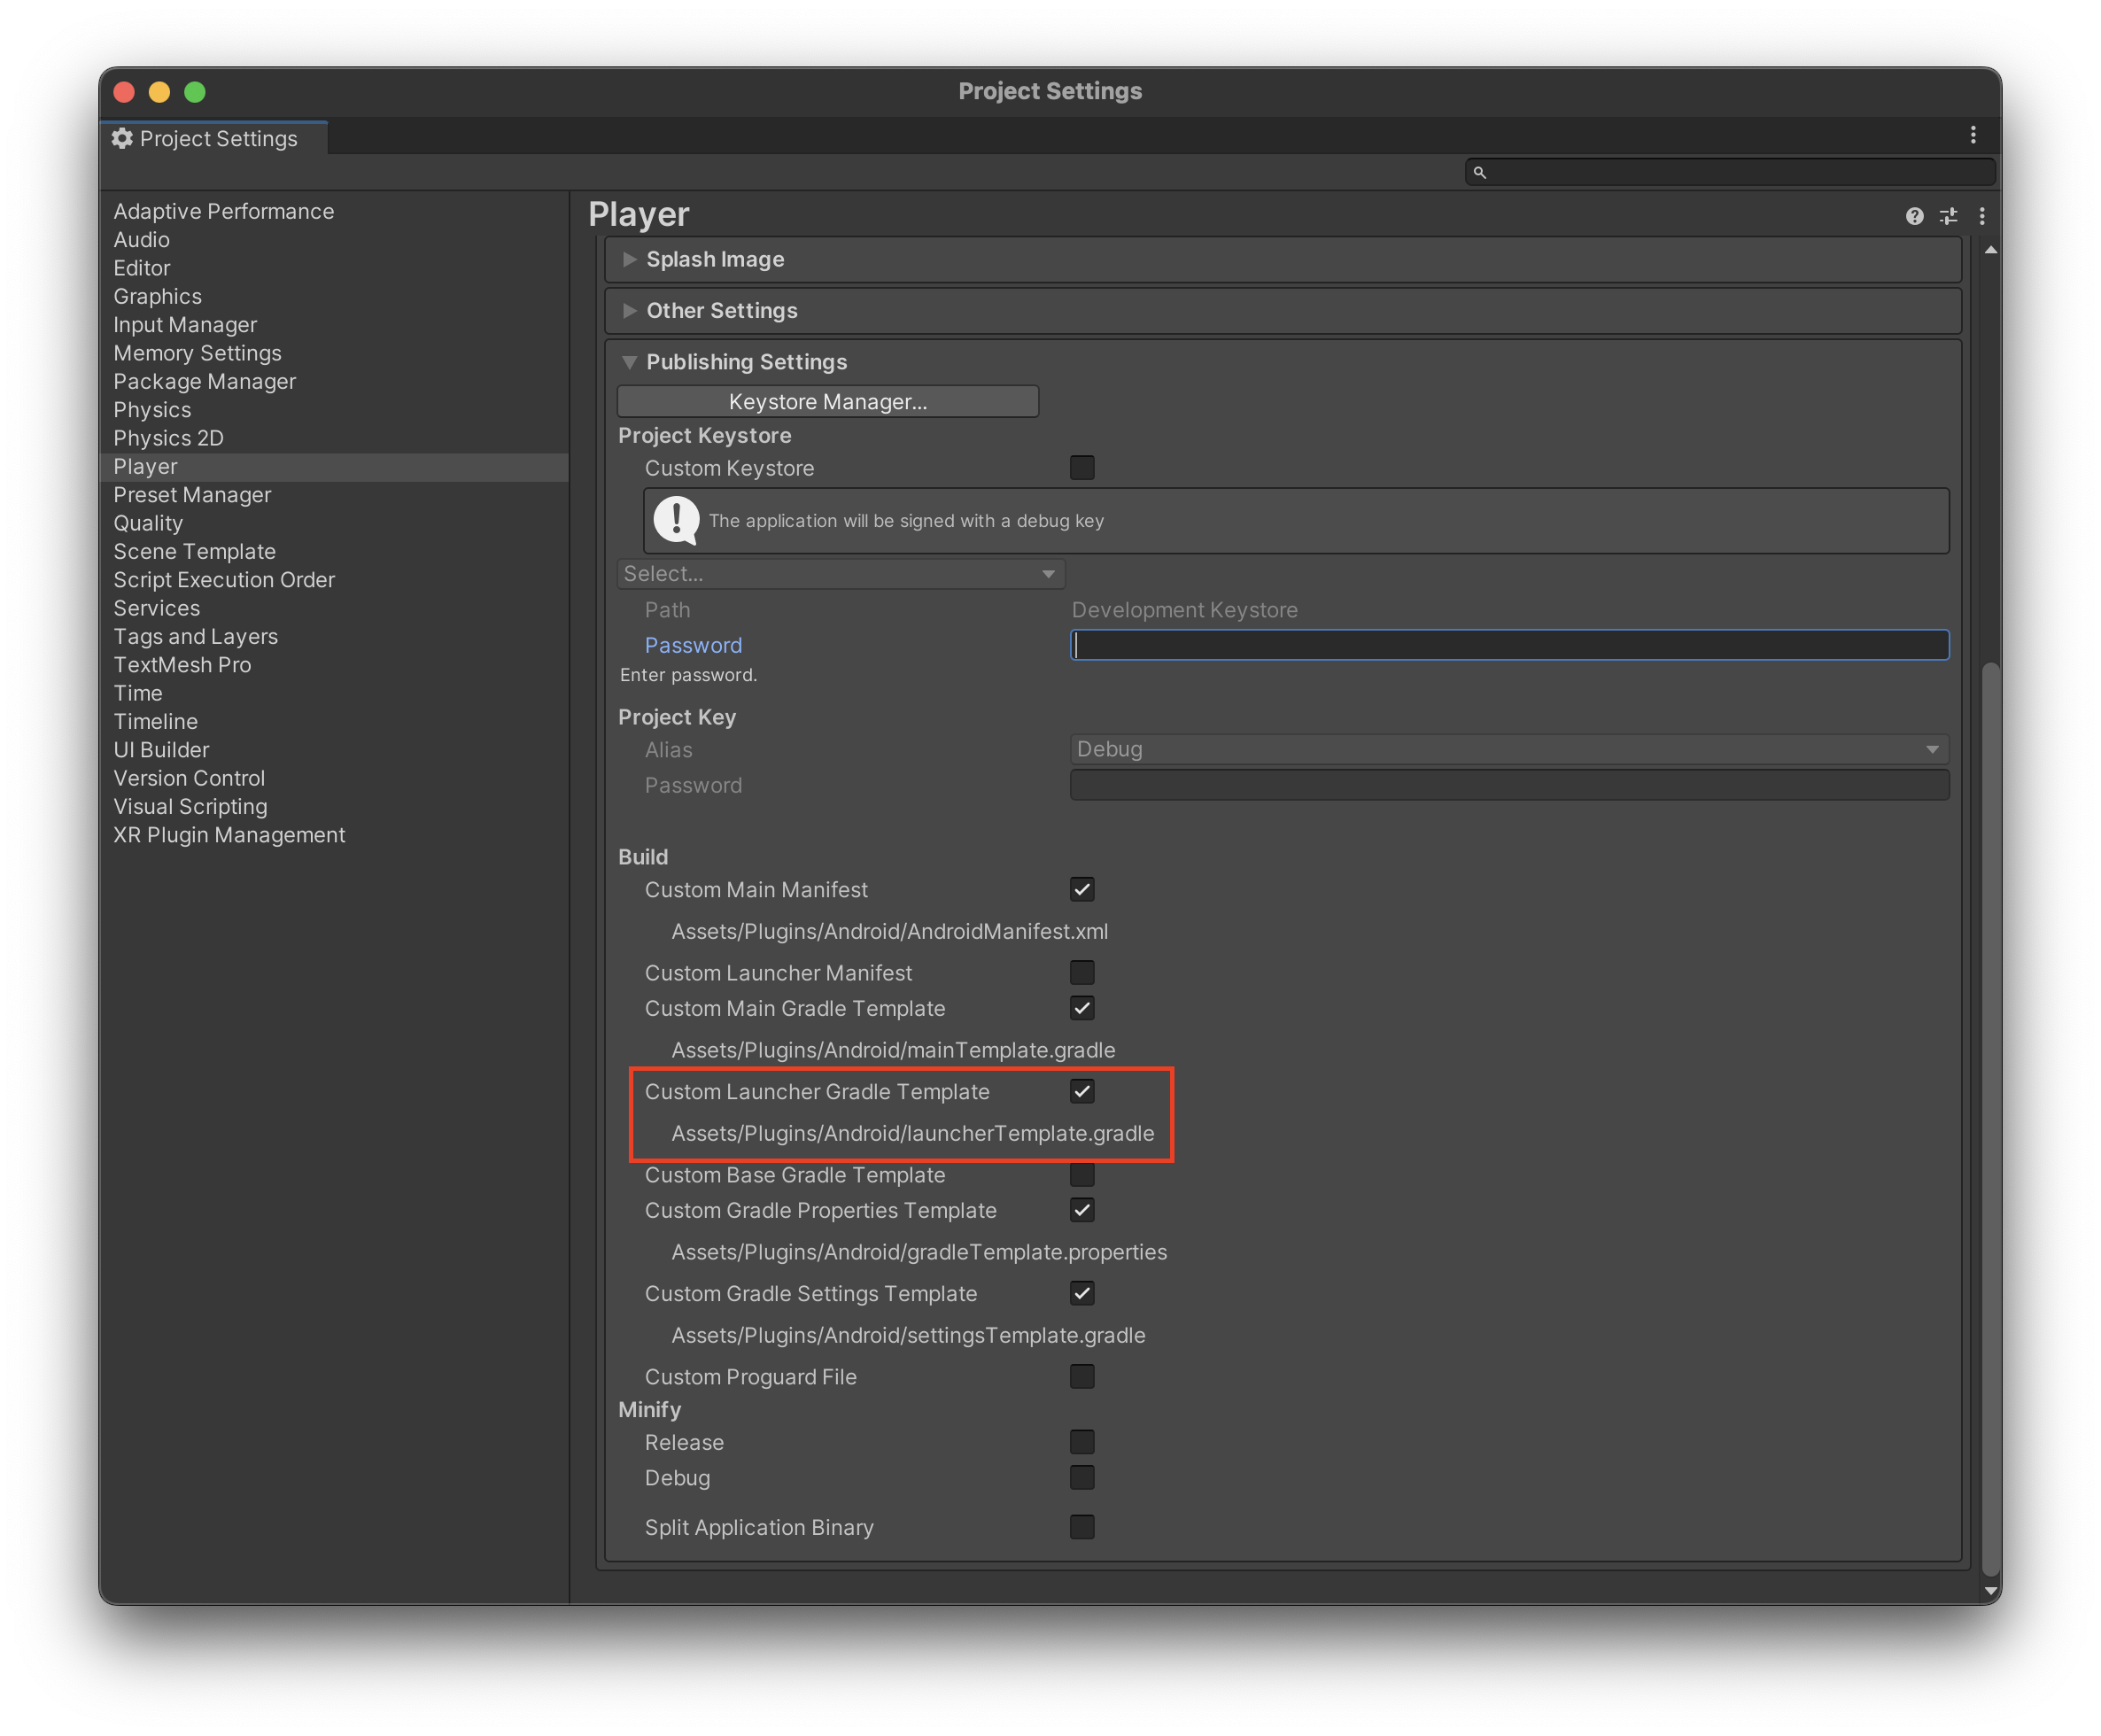Click the scroll up arrow

tap(1990, 250)
